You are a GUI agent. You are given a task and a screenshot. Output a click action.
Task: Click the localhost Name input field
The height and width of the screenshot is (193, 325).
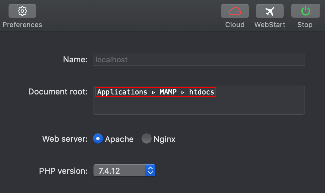(199, 59)
